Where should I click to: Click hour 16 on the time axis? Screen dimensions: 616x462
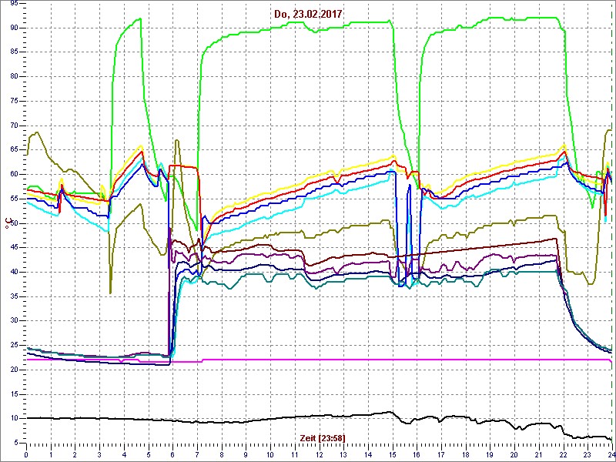[417, 455]
